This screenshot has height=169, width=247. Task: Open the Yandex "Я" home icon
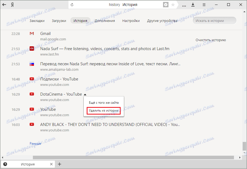(12, 5)
